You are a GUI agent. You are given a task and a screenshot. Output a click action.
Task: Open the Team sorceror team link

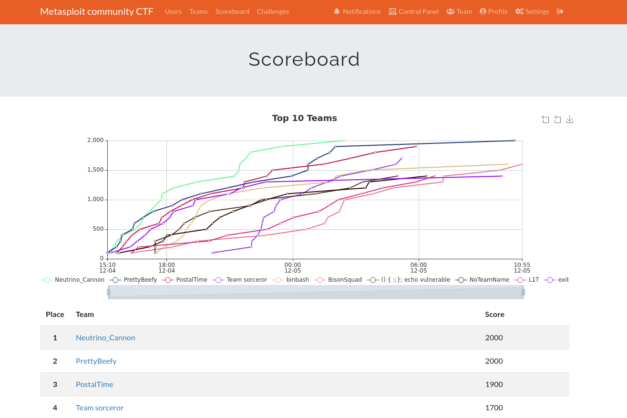pos(100,408)
